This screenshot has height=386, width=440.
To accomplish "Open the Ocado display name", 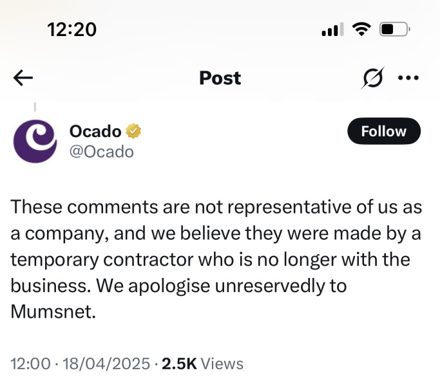I will pyautogui.click(x=95, y=131).
